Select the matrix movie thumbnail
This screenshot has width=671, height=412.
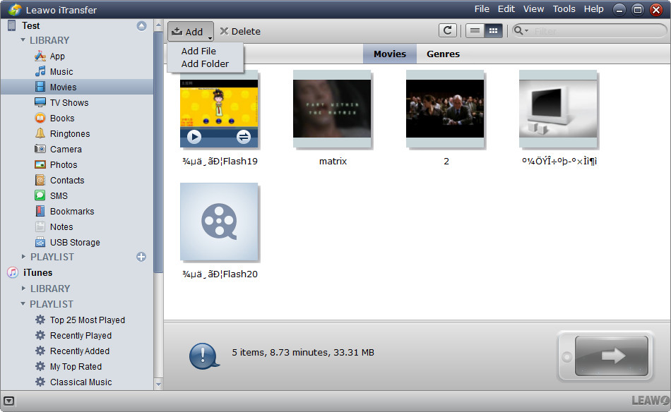[332, 109]
